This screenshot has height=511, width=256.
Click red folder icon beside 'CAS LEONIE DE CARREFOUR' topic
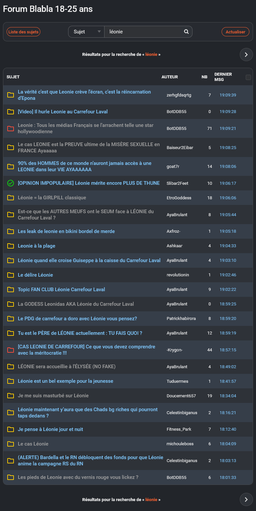[x=11, y=350]
